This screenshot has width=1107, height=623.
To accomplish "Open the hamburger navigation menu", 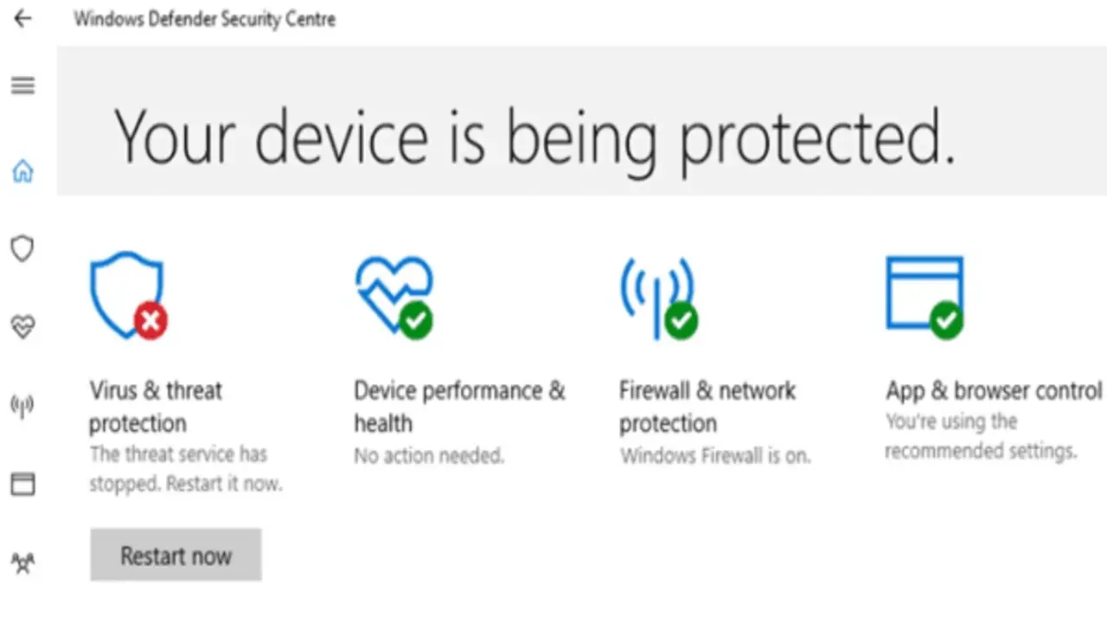I will (x=22, y=86).
